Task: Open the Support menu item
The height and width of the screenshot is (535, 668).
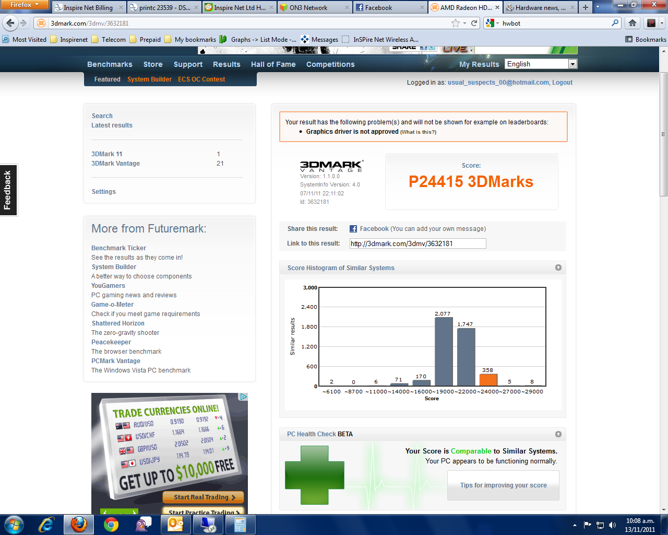Action: [188, 64]
